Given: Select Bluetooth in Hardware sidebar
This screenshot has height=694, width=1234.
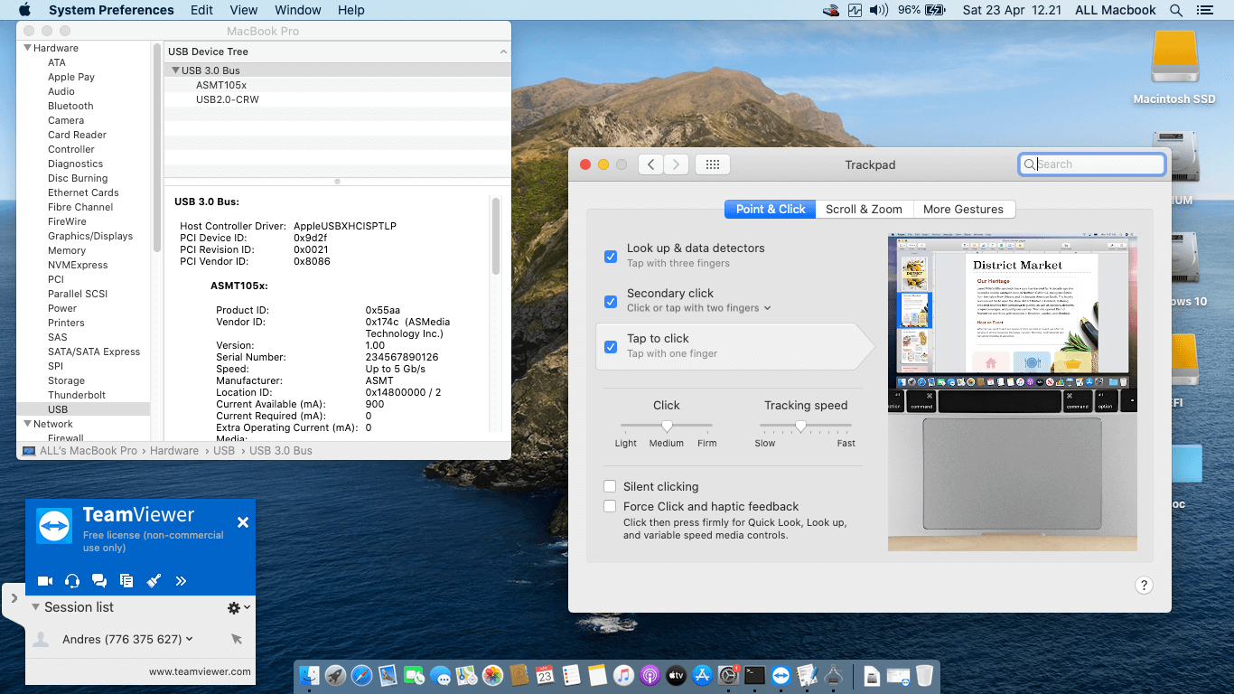Looking at the screenshot, I should click(x=70, y=106).
